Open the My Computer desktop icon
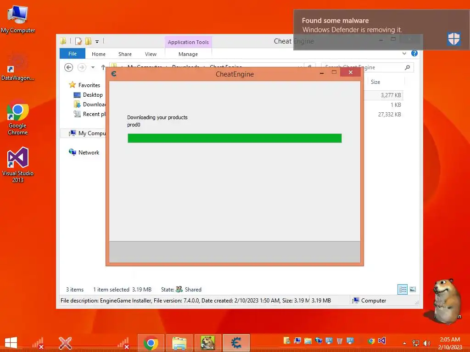Screen dimensions: 470x352 18,19
